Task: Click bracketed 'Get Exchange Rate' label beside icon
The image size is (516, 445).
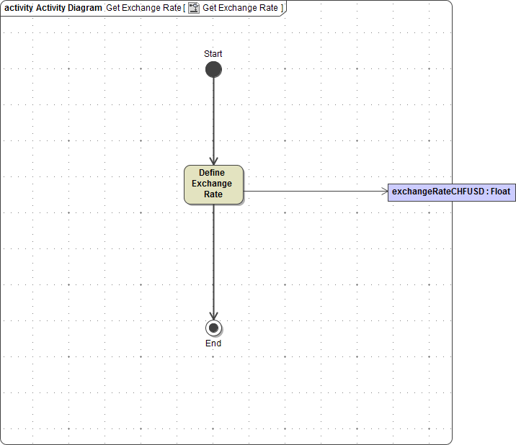Action: pos(240,7)
